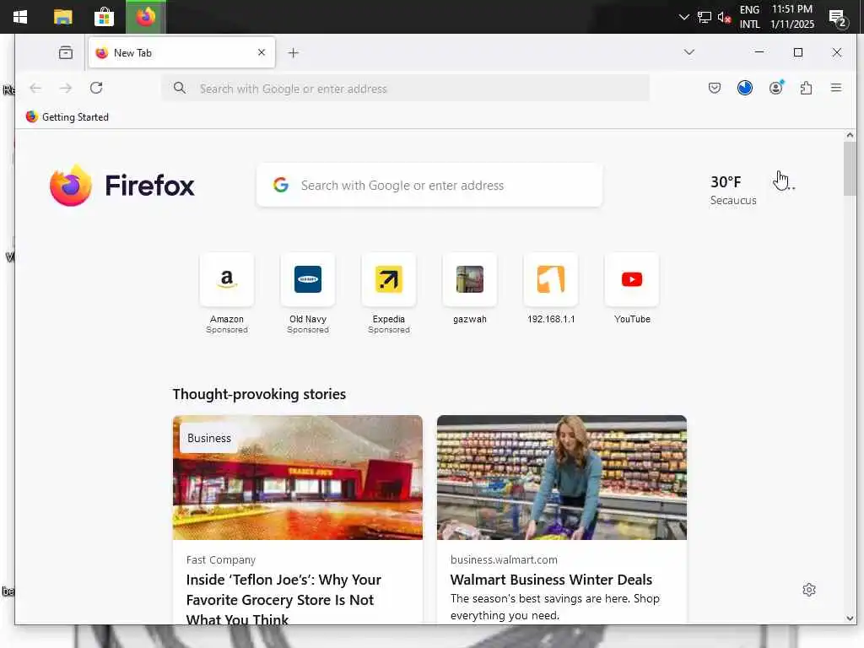The image size is (864, 648).
Task: Open the ENG INTL language switcher
Action: (x=749, y=17)
